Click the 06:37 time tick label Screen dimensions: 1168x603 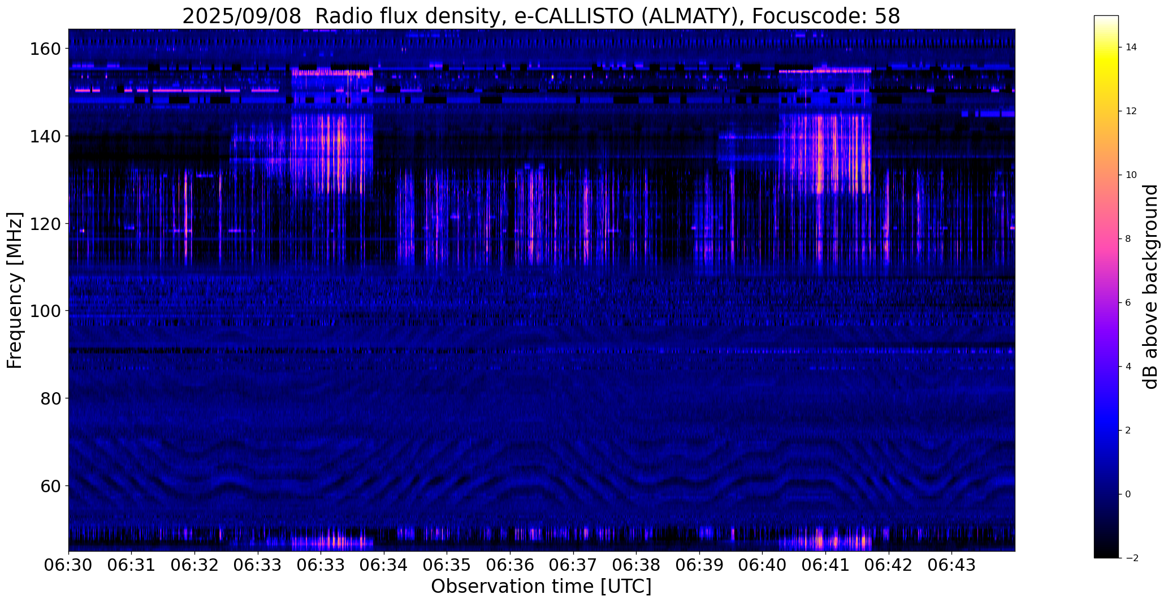(573, 565)
